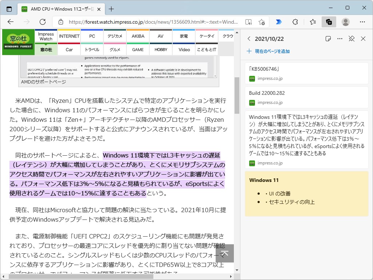The image size is (373, 280).
Task: Click the 窓の杜 site logo
Action: click(18, 41)
